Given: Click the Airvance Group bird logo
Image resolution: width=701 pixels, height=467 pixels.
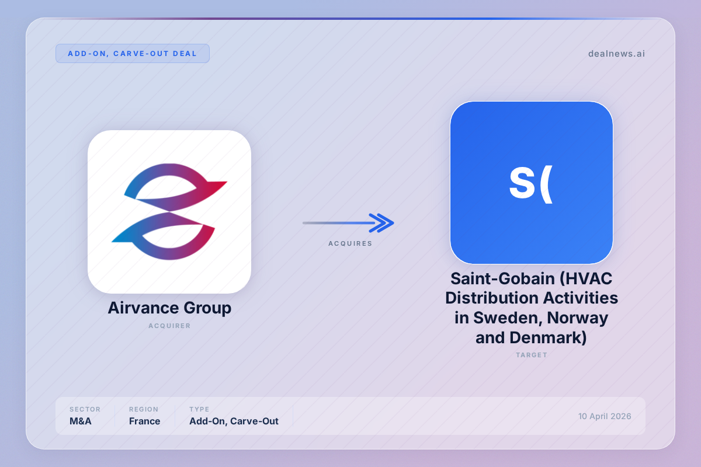Looking at the screenshot, I should click(x=169, y=211).
